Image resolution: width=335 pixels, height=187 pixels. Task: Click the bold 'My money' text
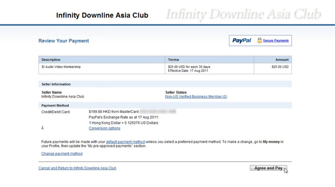[x=271, y=142]
